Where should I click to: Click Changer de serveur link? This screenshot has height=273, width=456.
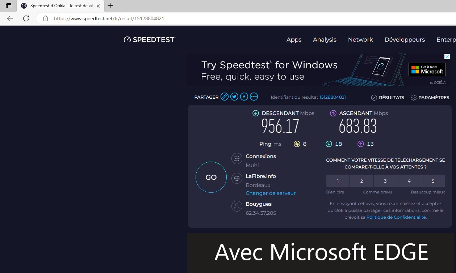271,193
